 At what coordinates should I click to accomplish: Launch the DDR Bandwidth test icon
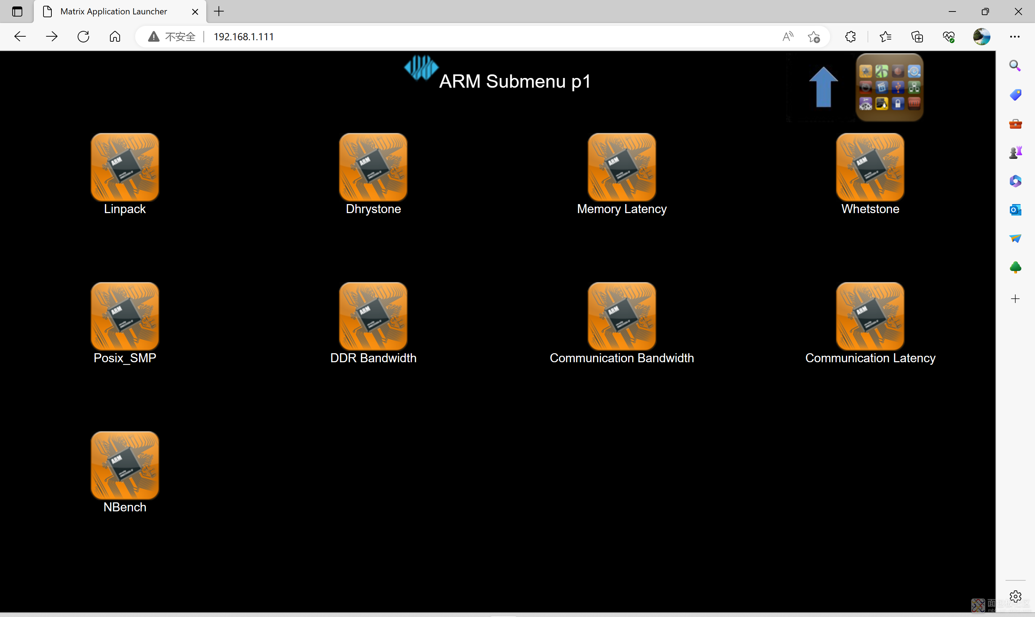(x=373, y=316)
